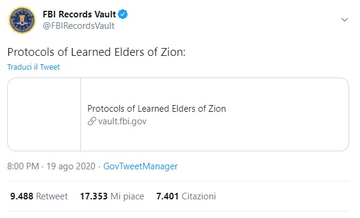
Task: Open the card title Protocols of Learned Elders
Action: pyautogui.click(x=157, y=109)
